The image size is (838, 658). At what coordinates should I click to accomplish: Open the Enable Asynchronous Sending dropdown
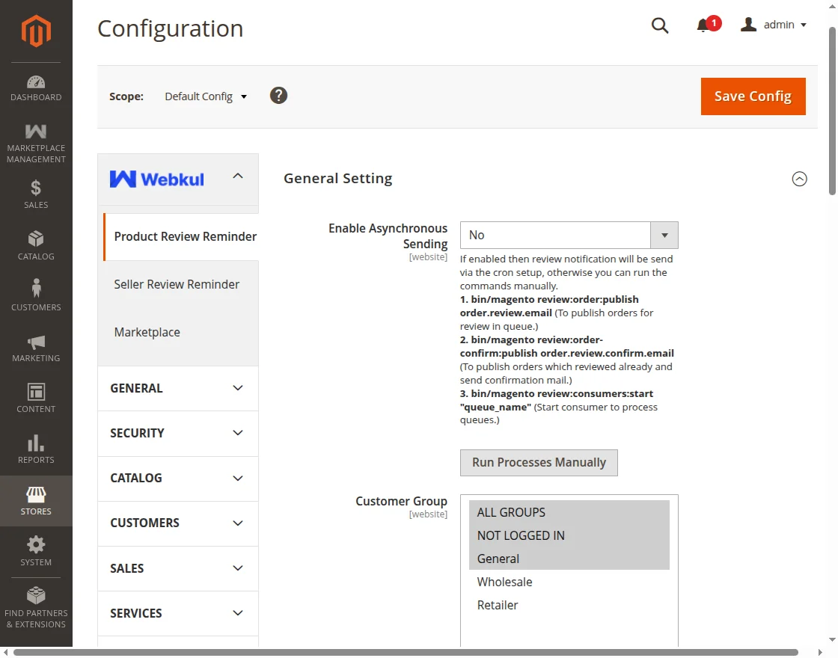tap(569, 235)
